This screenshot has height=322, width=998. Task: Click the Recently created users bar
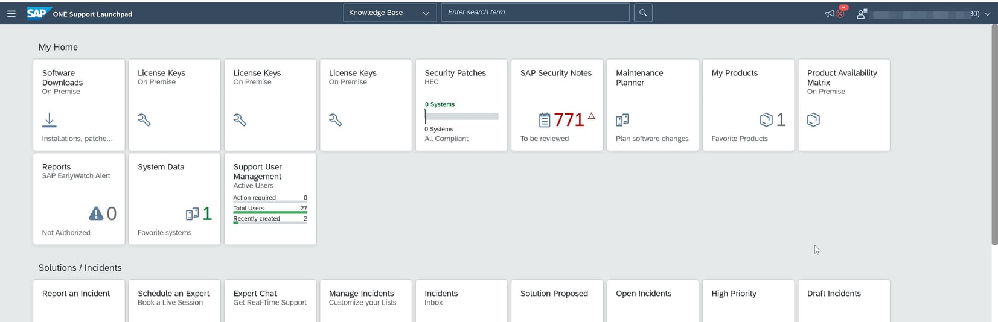coord(270,223)
